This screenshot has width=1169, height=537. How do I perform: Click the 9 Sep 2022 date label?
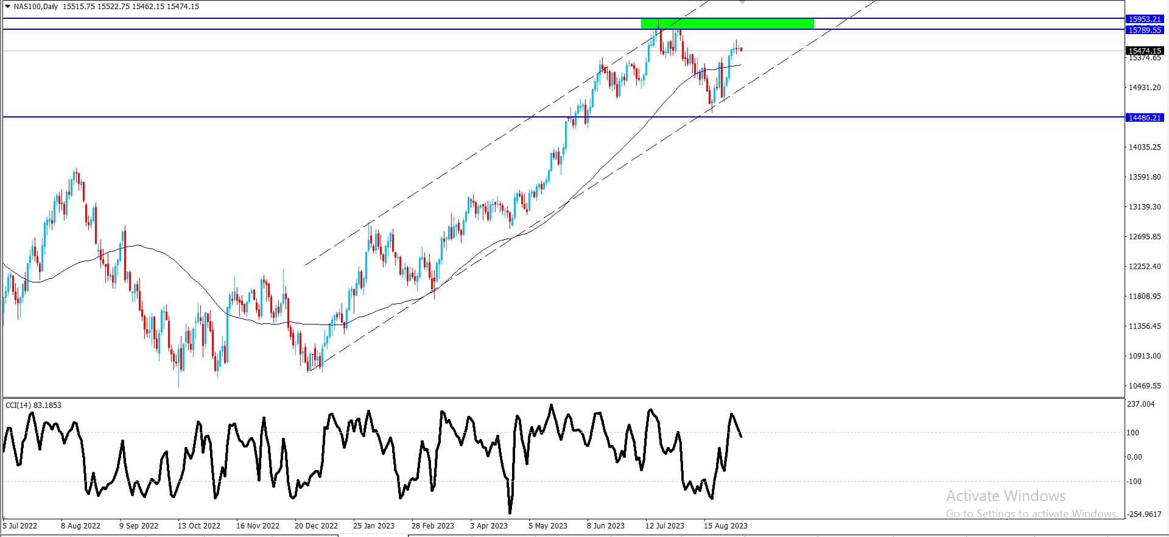point(139,526)
